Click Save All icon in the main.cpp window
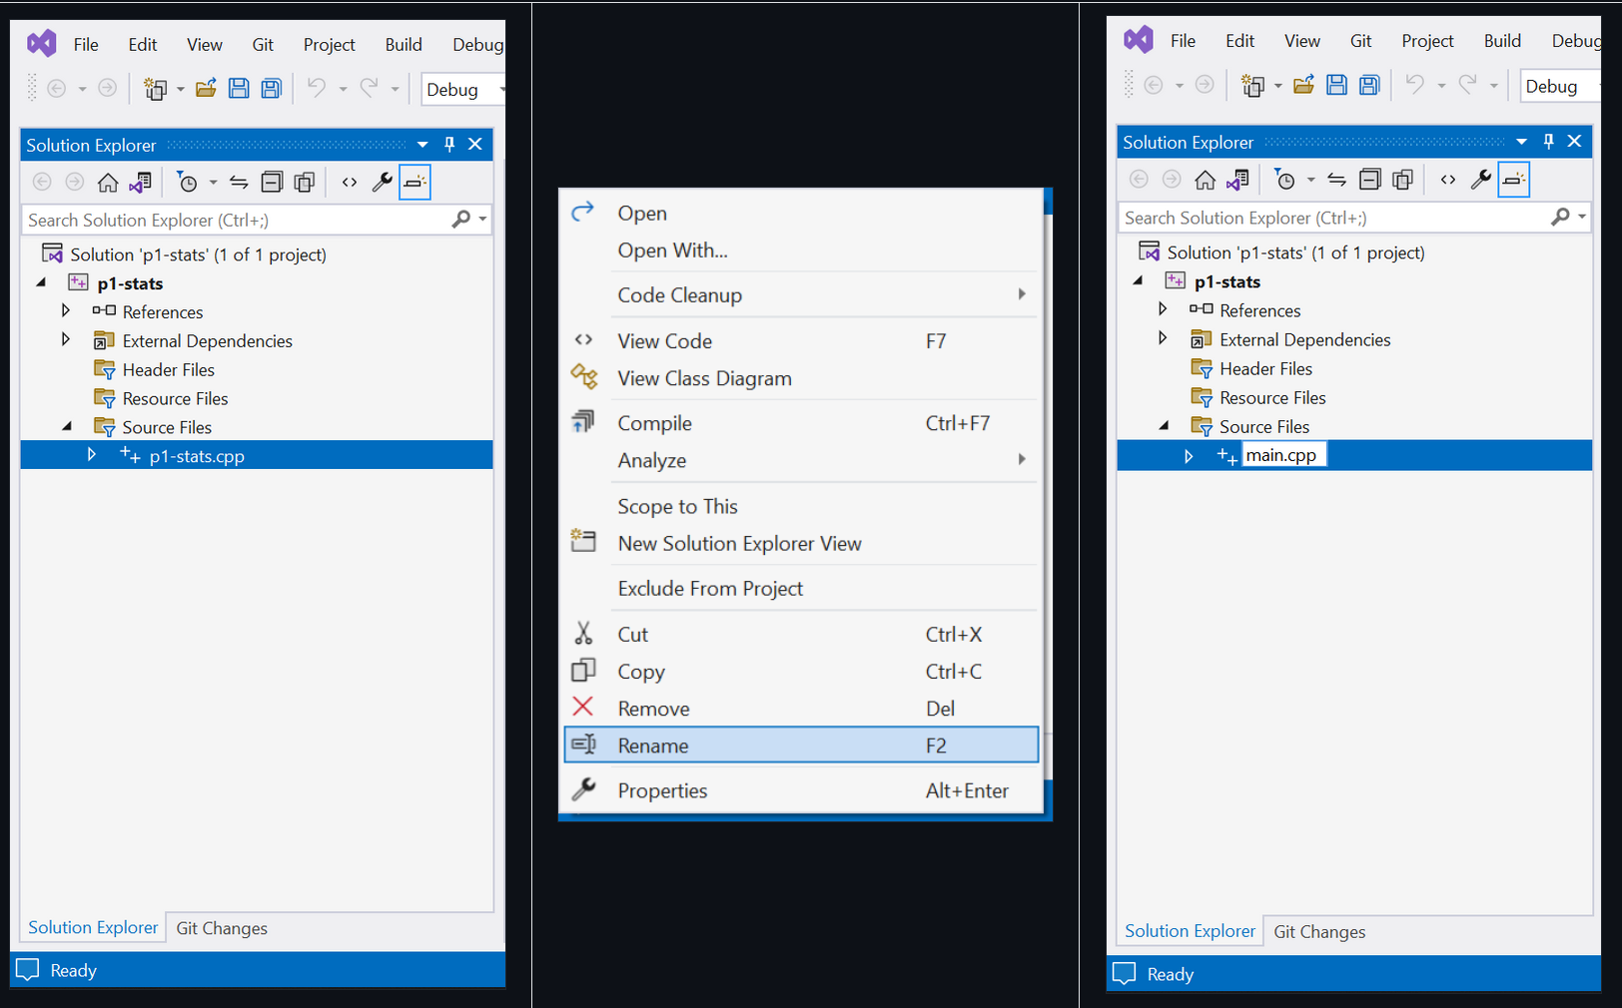Screen dimensions: 1622x1008 [1369, 86]
